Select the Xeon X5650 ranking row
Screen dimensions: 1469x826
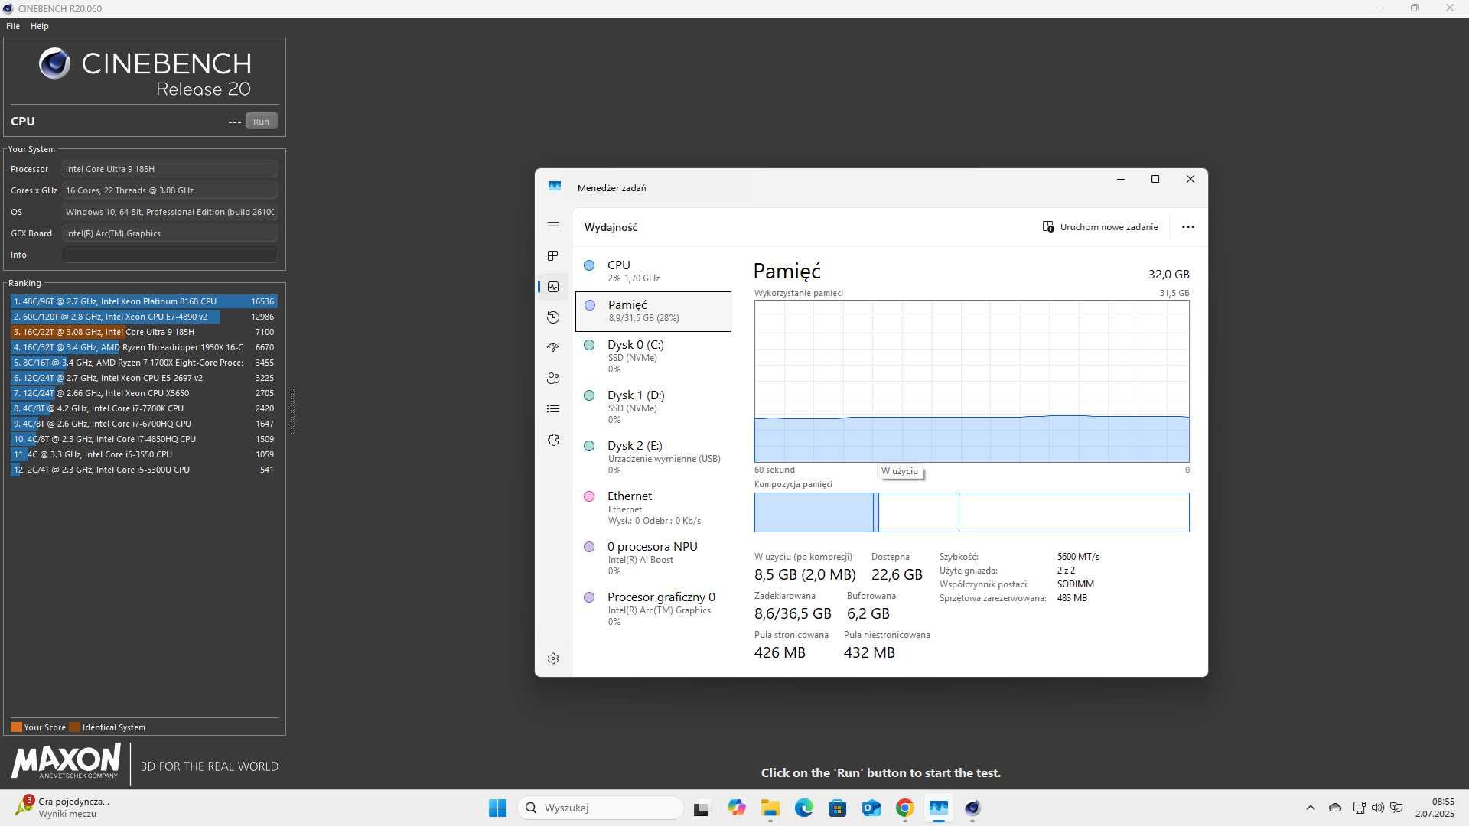click(144, 393)
